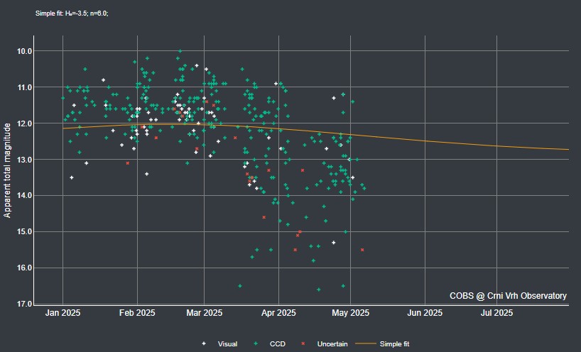The height and width of the screenshot is (352, 581).
Task: Click the Jun 2025 x-axis label
Action: 425,313
